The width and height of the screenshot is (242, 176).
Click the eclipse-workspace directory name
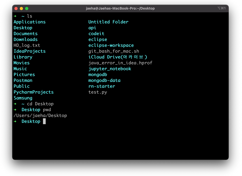tap(111, 45)
